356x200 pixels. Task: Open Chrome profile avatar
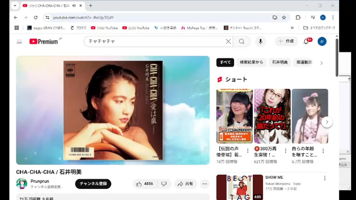(x=323, y=17)
